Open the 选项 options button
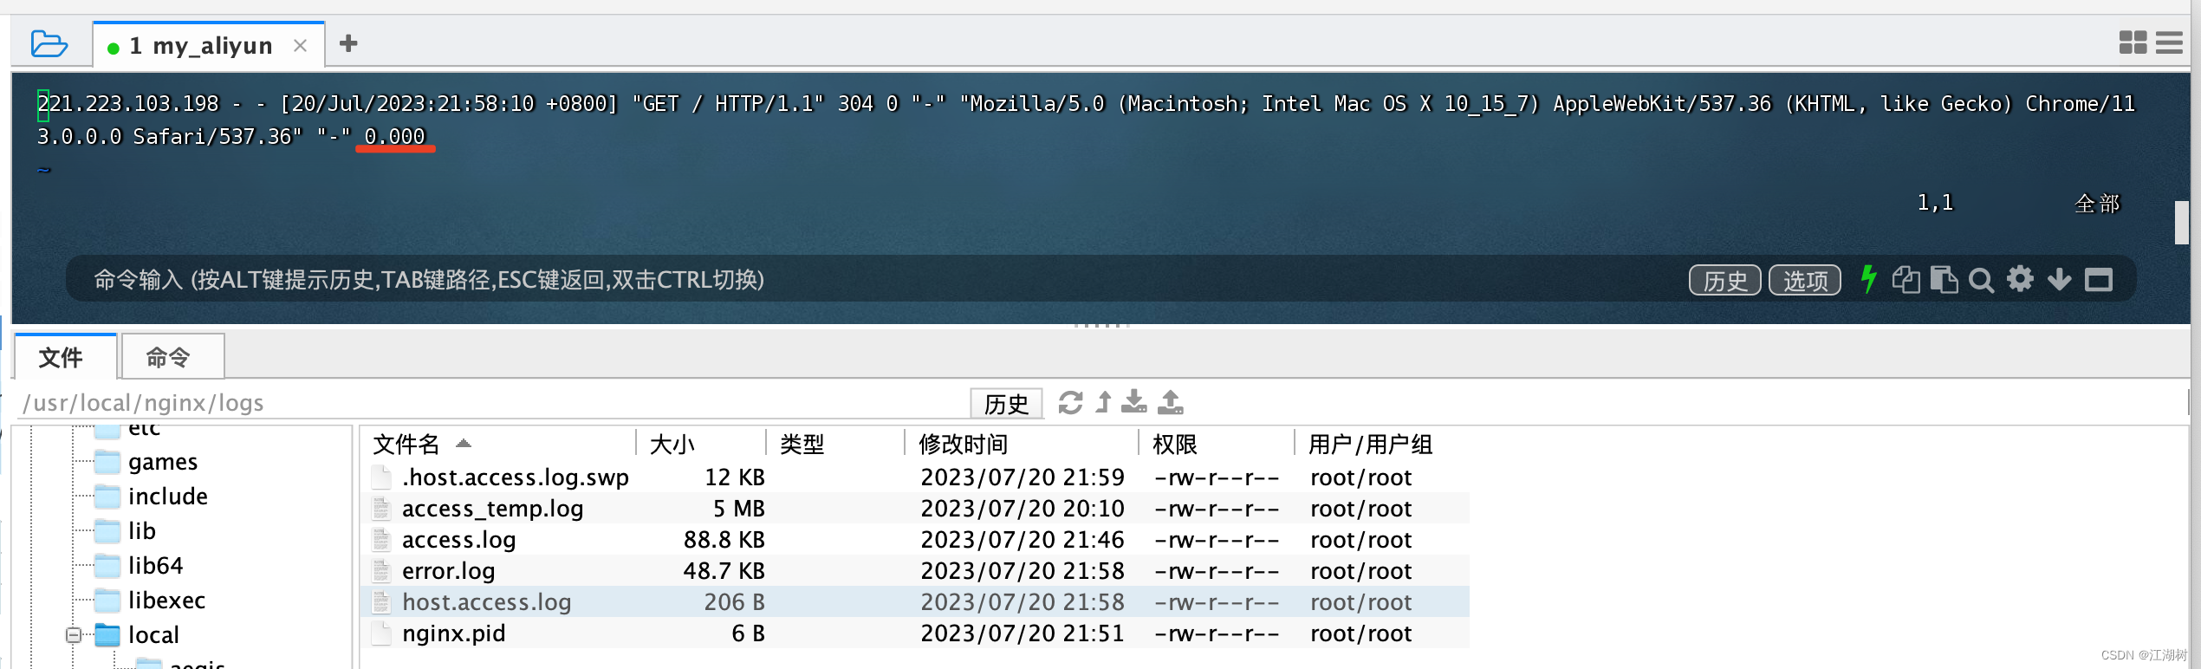This screenshot has height=669, width=2201. click(1804, 281)
